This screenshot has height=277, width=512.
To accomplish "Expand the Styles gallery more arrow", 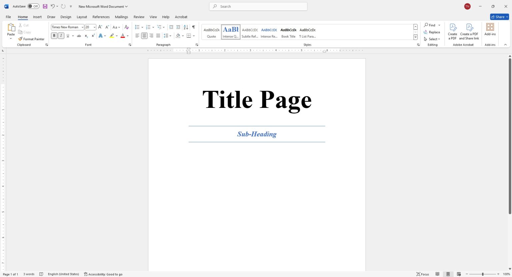I will point(415,37).
